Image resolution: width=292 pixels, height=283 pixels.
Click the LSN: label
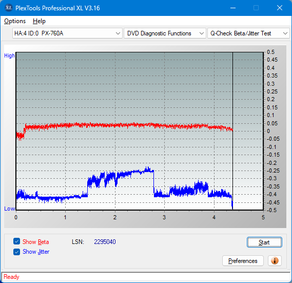tap(78, 242)
